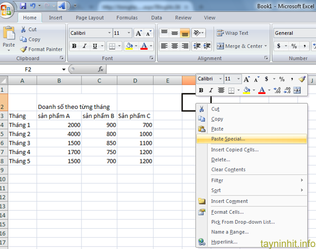Click the Orientation icon in Alignment group

click(x=197, y=33)
